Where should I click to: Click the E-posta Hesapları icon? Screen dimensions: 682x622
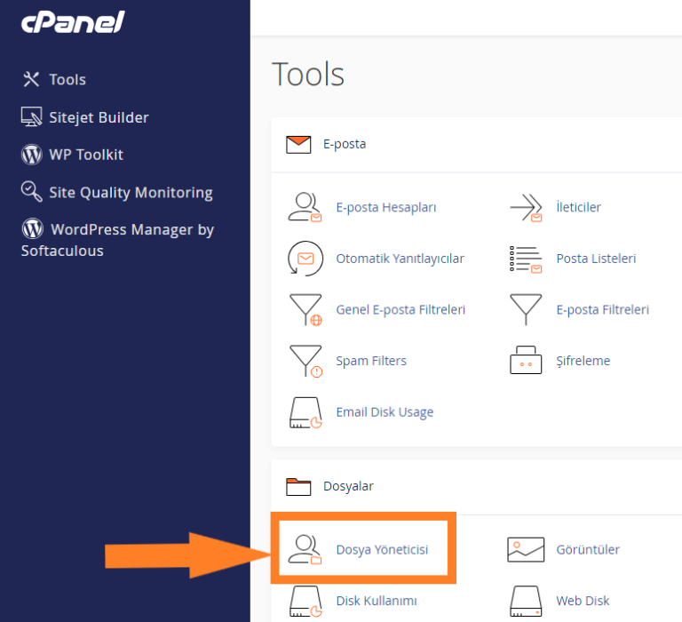click(x=305, y=207)
